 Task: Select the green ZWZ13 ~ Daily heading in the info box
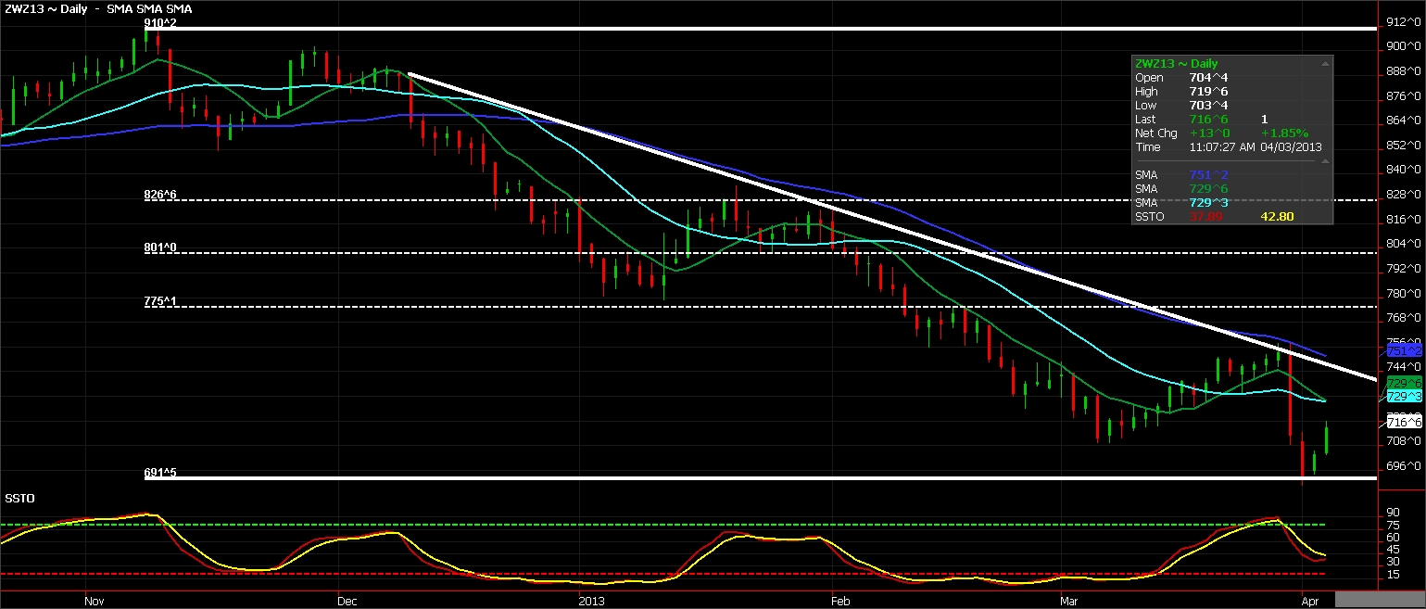click(x=1176, y=63)
